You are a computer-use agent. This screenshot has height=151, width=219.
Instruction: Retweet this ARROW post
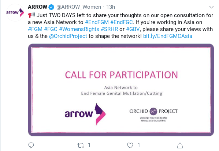(81, 146)
